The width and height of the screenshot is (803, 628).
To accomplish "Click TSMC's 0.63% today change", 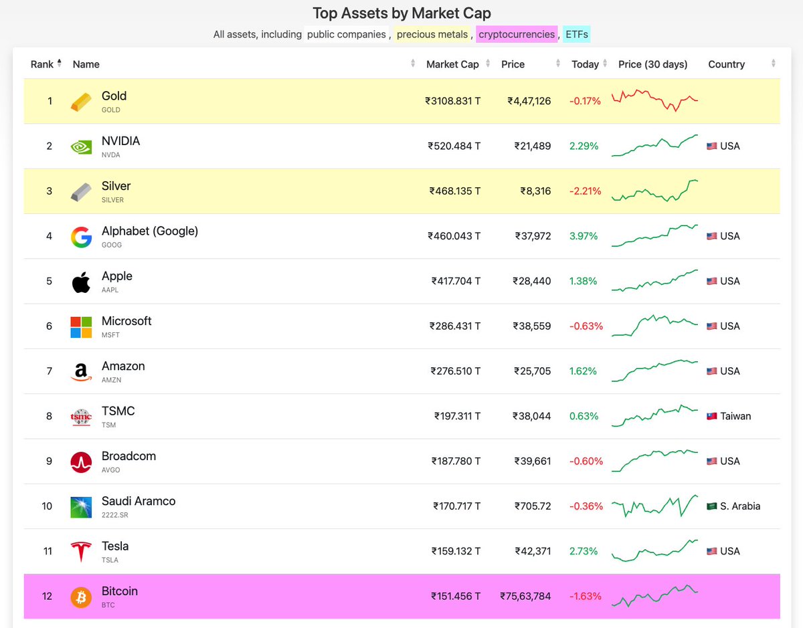I will click(584, 416).
